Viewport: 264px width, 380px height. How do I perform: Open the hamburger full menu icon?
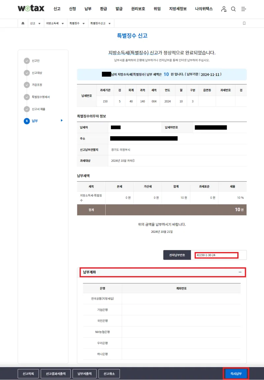[x=244, y=9]
